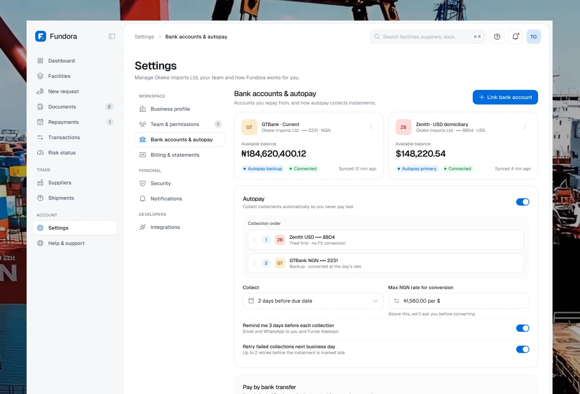
Task: Click the Link bank account button
Action: point(505,97)
